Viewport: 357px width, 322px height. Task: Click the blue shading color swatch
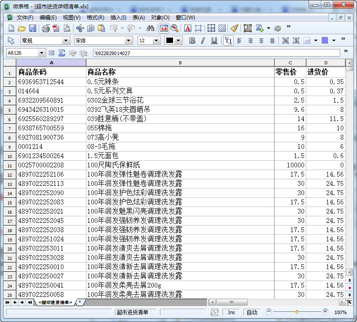tap(325, 41)
